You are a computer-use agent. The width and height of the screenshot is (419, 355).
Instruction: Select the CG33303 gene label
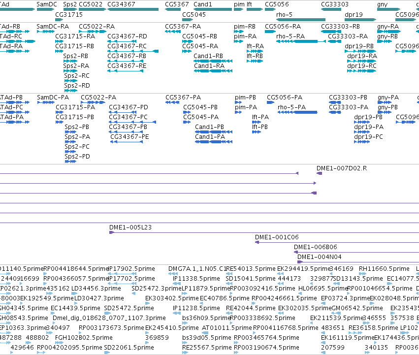[334, 4]
